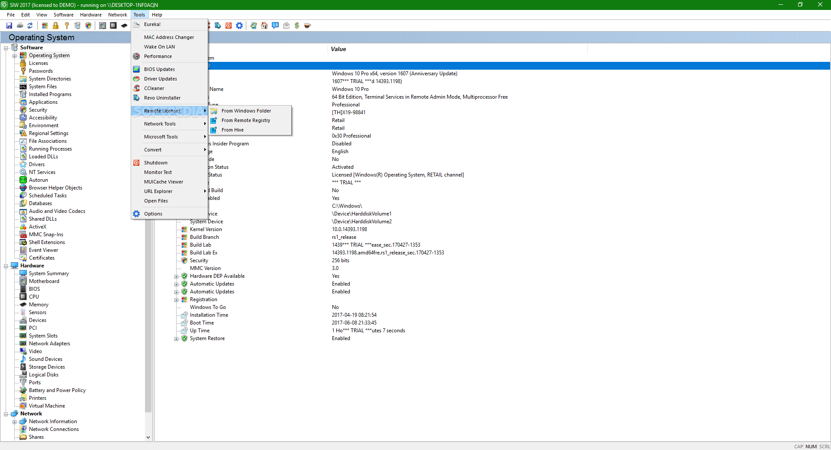Select Installed Programs in the tree
Image resolution: width=831 pixels, height=450 pixels.
click(x=50, y=94)
